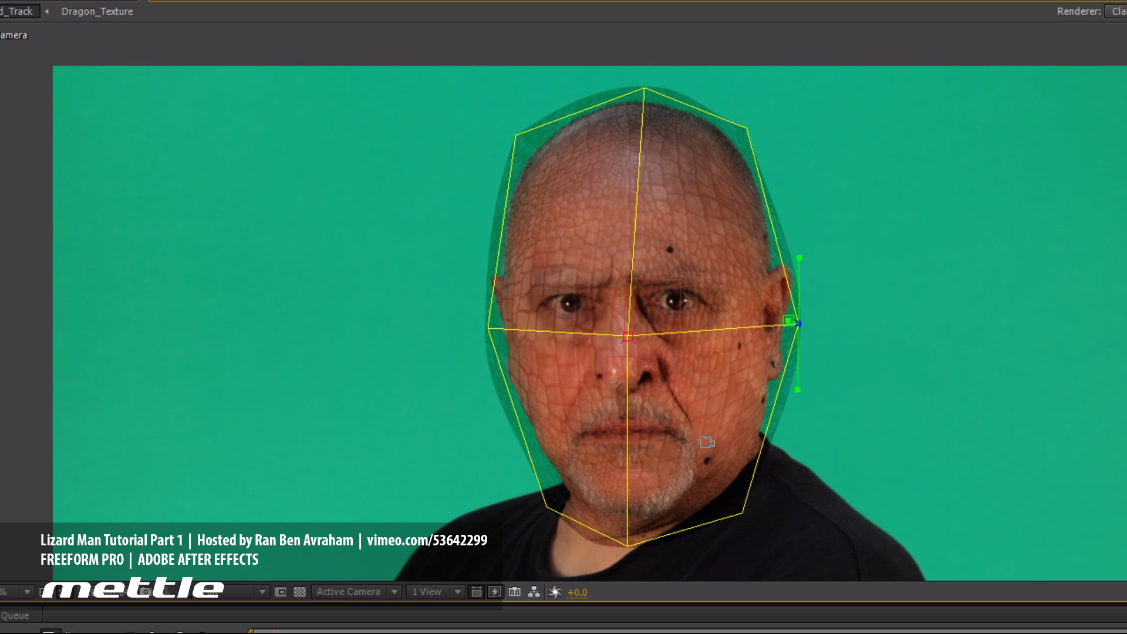Open the 1 View layout dropdown
The height and width of the screenshot is (634, 1127).
click(x=435, y=592)
